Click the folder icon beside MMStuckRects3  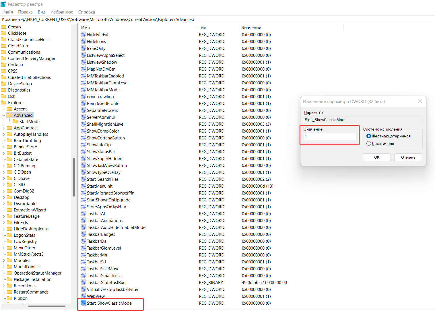pyautogui.click(x=9, y=254)
